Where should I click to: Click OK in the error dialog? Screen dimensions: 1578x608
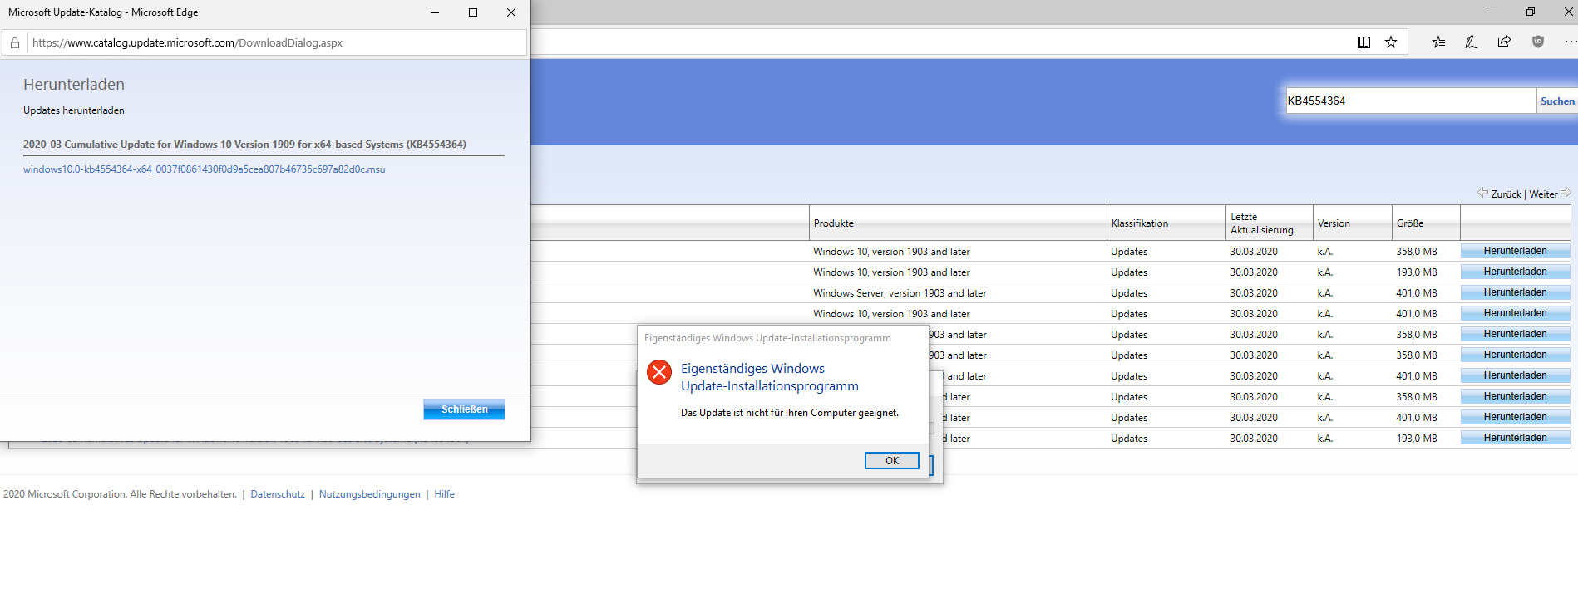click(x=891, y=461)
